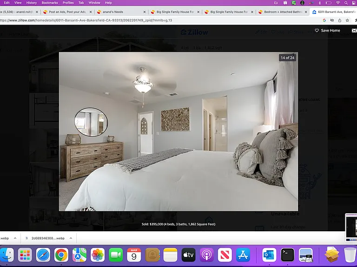Open Podcasts from the Dock
This screenshot has height=267, width=357.
pos(206,255)
